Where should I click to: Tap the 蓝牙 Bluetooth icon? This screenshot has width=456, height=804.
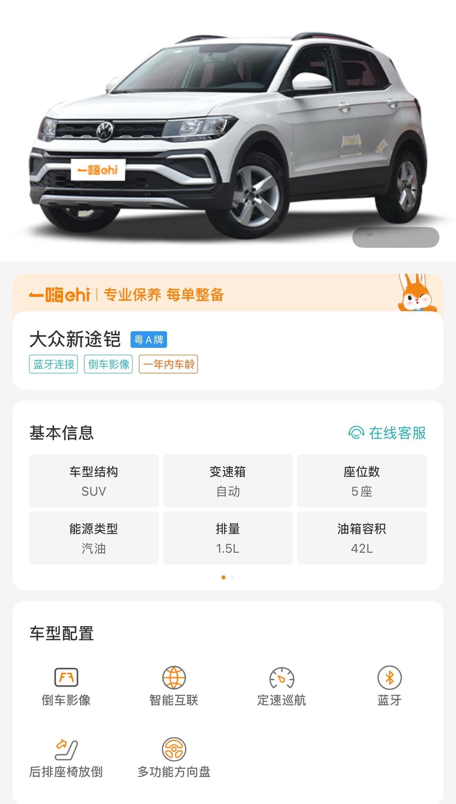tap(389, 677)
